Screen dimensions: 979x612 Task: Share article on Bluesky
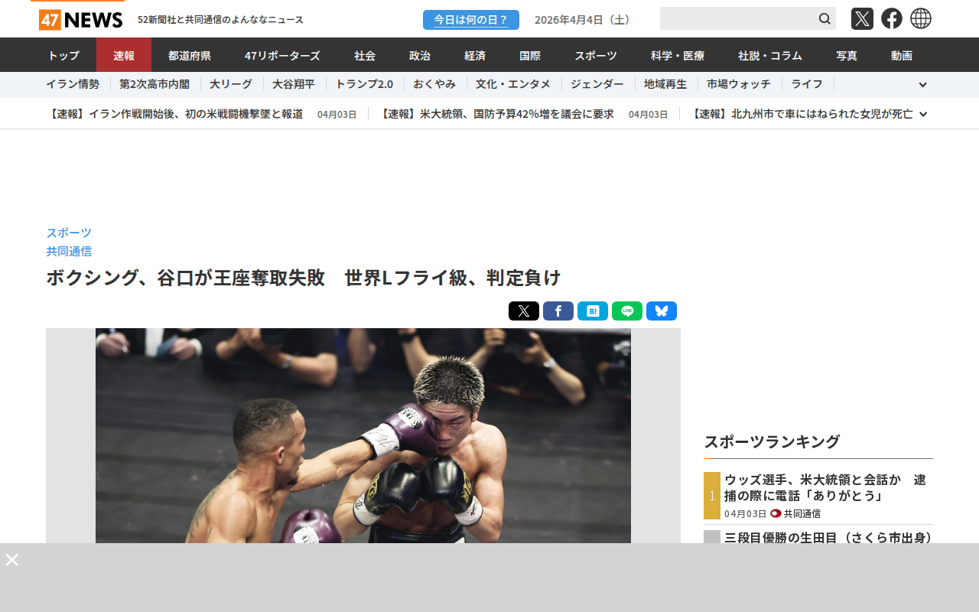tap(662, 311)
